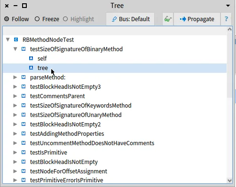Screen dimensions: 236x187
Task: Select the testBlockHeadIsNotEmpty label
Action: pos(64,162)
